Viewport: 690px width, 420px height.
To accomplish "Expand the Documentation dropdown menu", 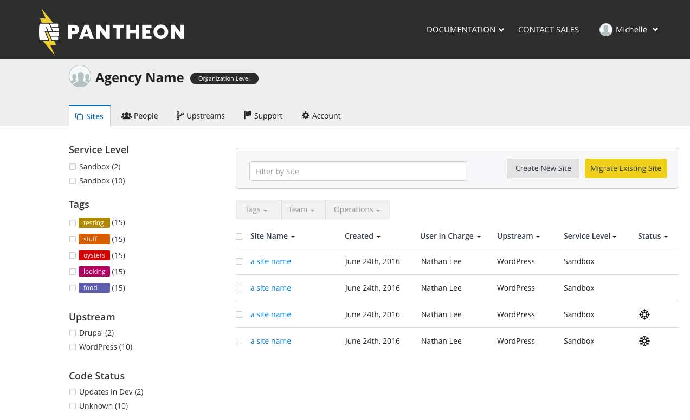I will point(465,30).
